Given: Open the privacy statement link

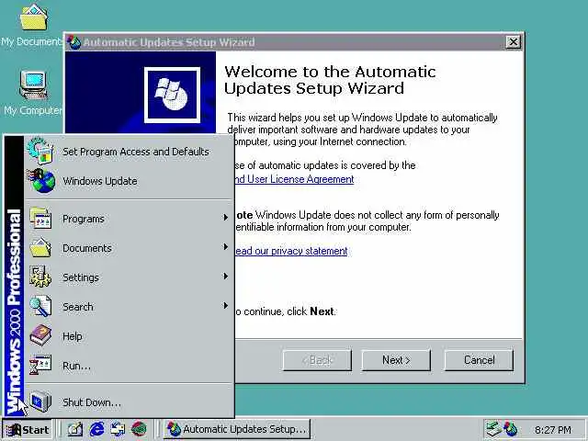Looking at the screenshot, I should click(x=291, y=251).
